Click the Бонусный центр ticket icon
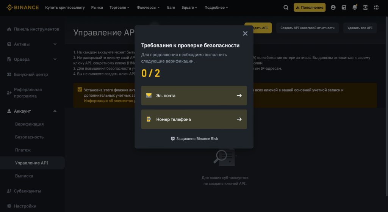The image size is (388, 212). [9, 74]
